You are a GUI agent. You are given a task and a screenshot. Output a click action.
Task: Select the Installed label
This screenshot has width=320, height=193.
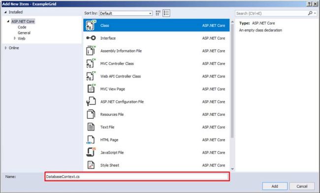pos(16,12)
